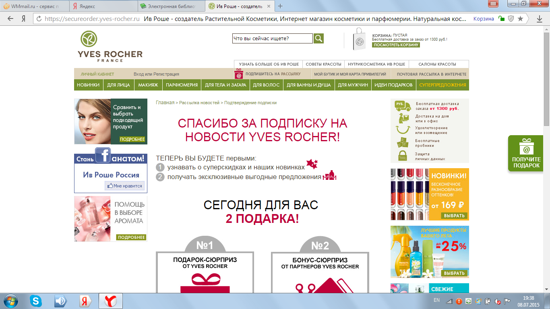This screenshot has height=309, width=550.
Task: Click the 'Рассылка новостей' breadcrumb link
Action: (199, 103)
